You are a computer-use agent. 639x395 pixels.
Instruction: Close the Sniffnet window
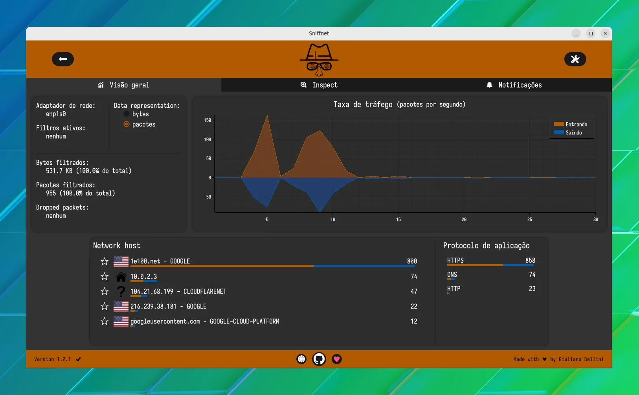coord(605,33)
